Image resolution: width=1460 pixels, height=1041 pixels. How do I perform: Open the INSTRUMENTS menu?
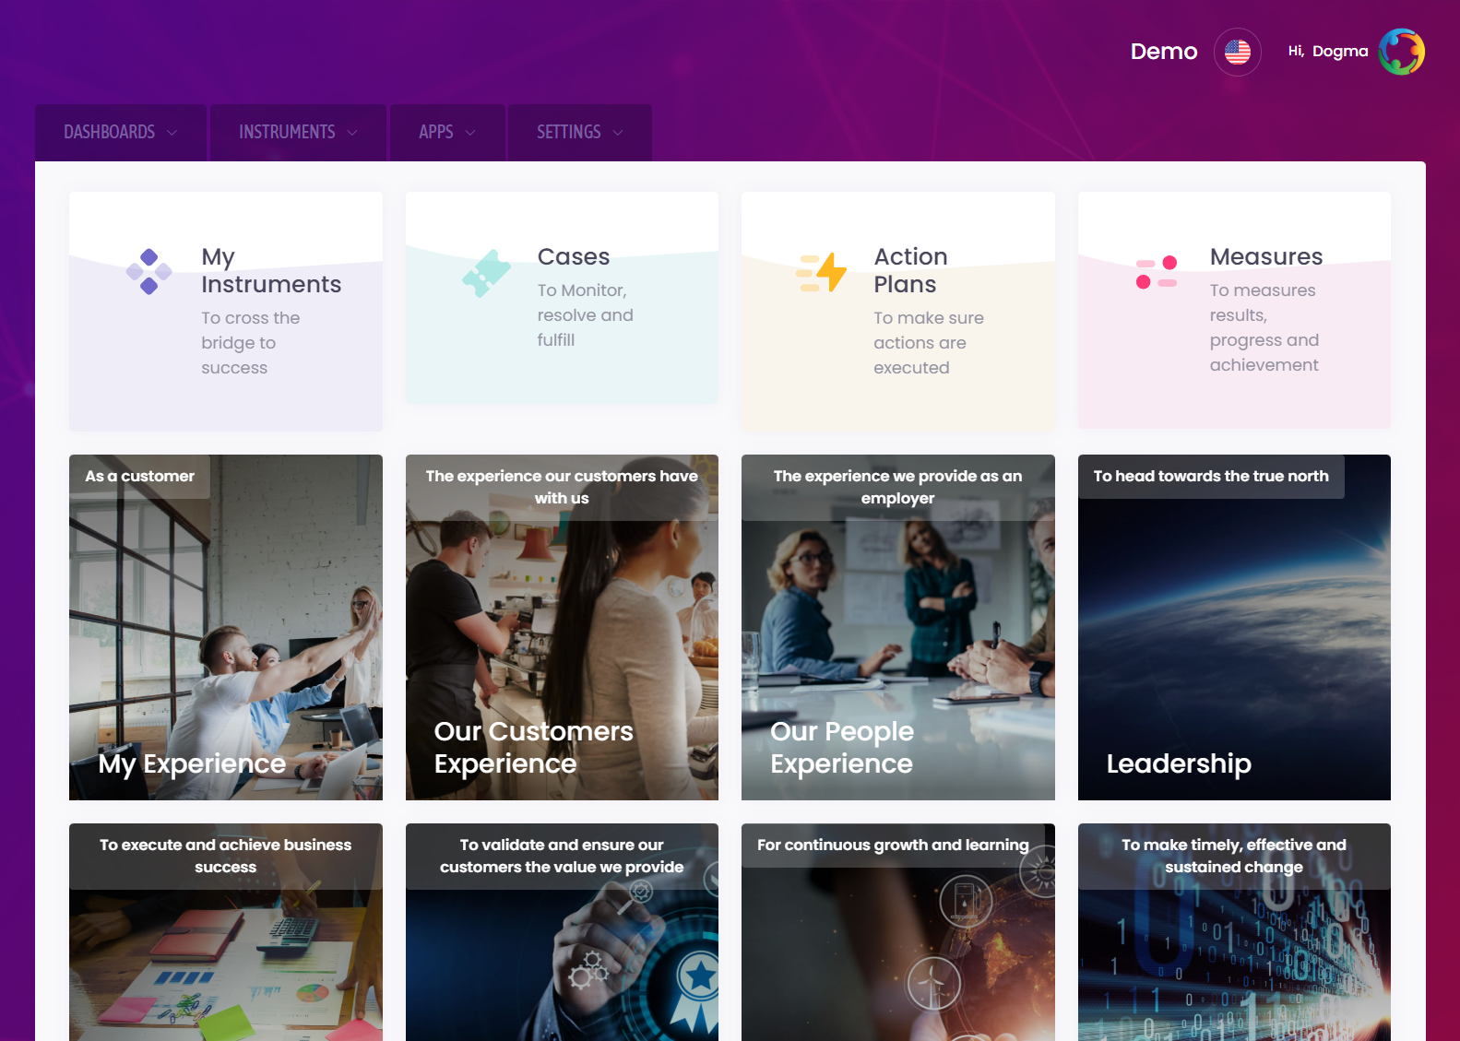pyautogui.click(x=298, y=133)
